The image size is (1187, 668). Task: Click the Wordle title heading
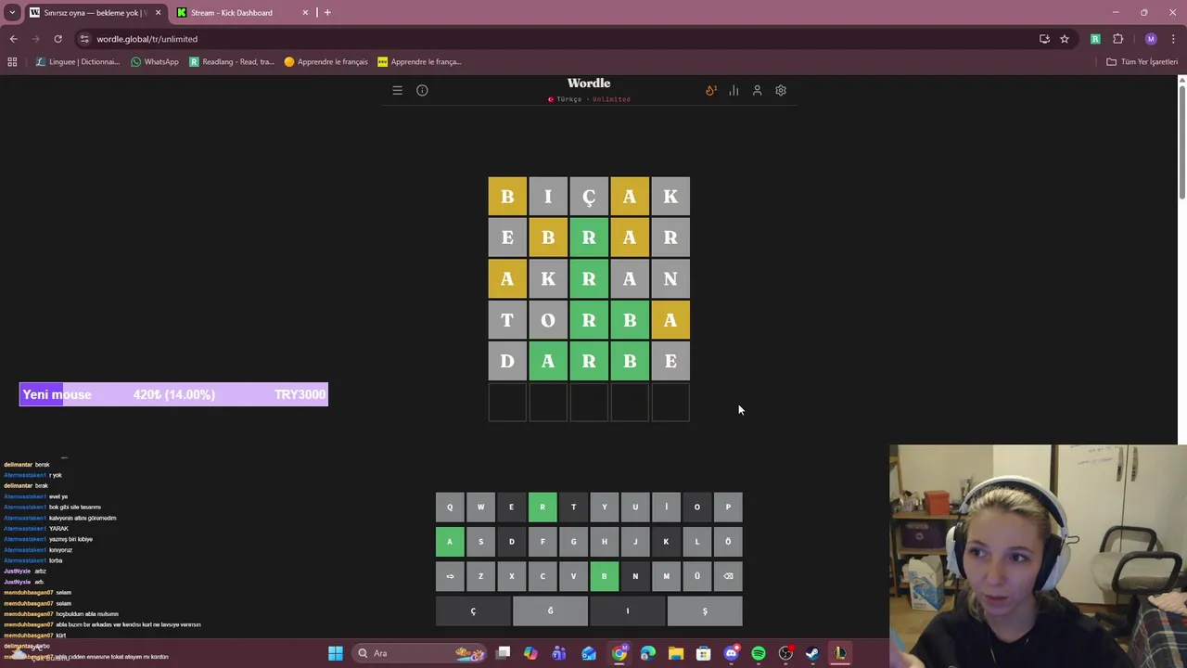click(x=589, y=83)
